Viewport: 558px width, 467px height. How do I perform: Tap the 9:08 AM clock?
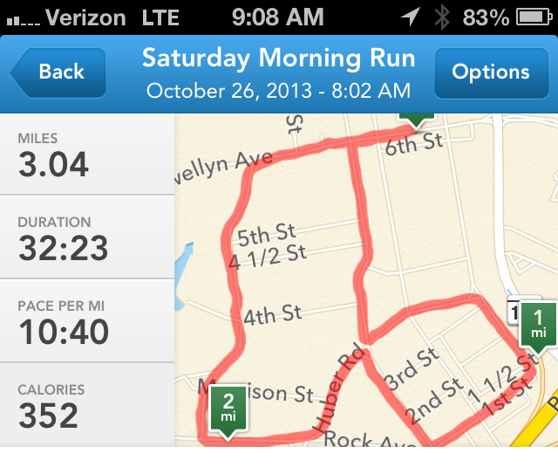tap(278, 17)
